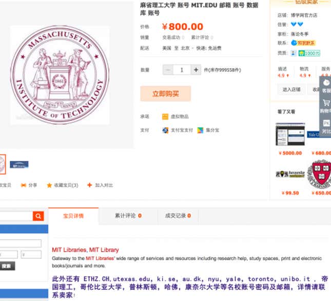This screenshot has width=331, height=301.
Task: Click the PK compare icon in side toolbar
Action: 326,123
